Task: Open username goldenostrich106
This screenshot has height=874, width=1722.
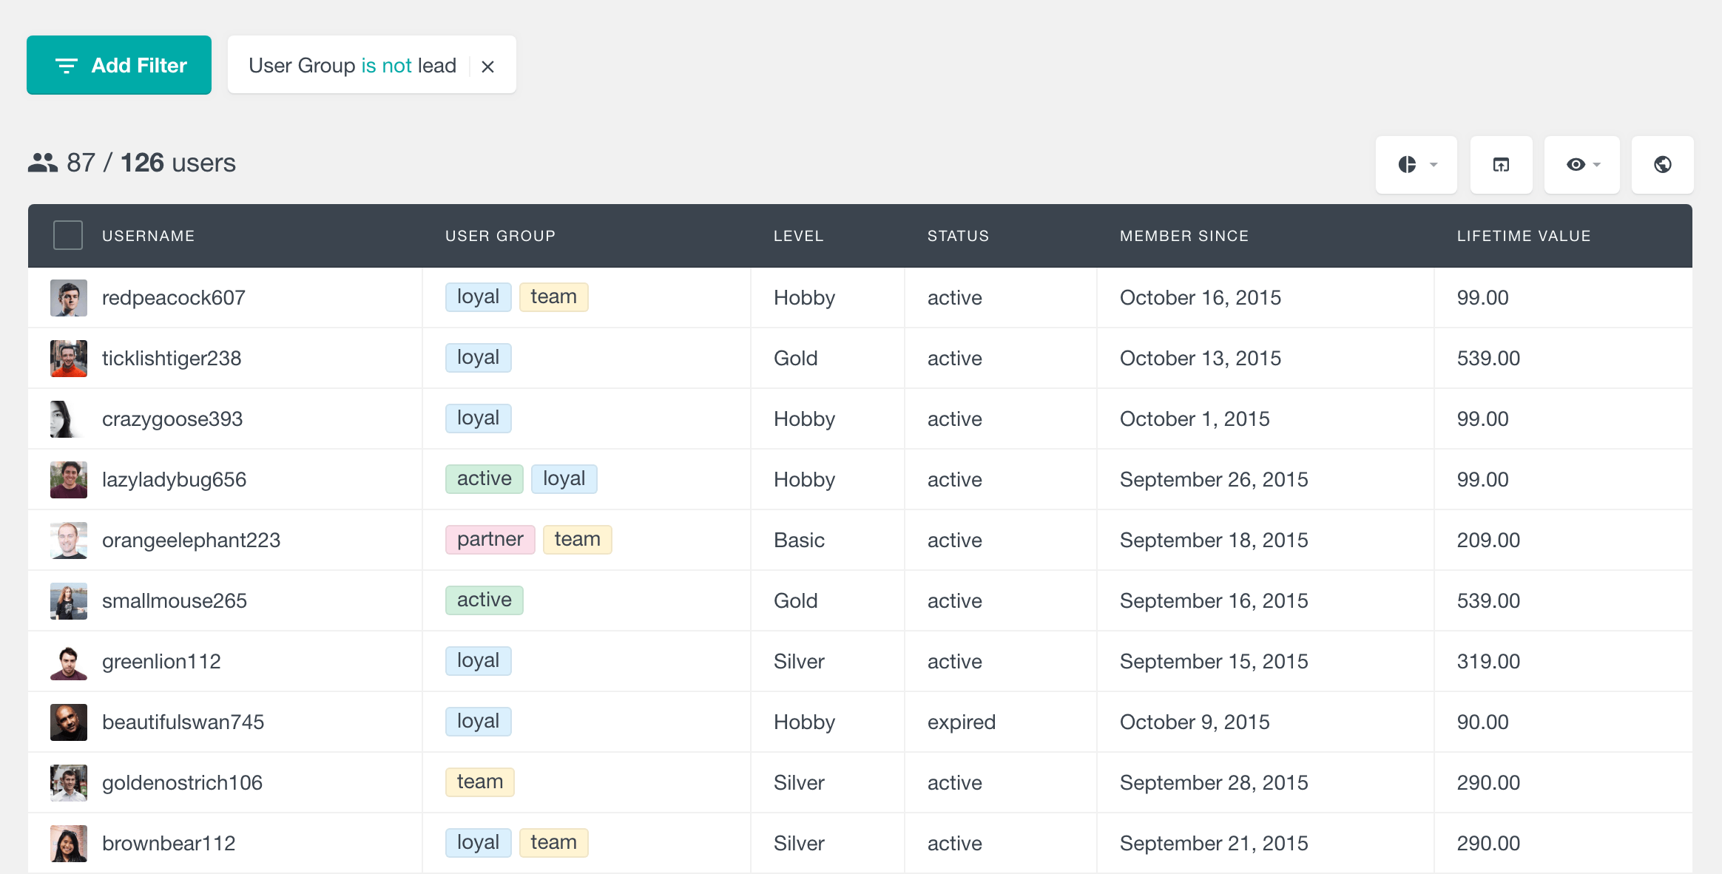Action: pyautogui.click(x=183, y=783)
